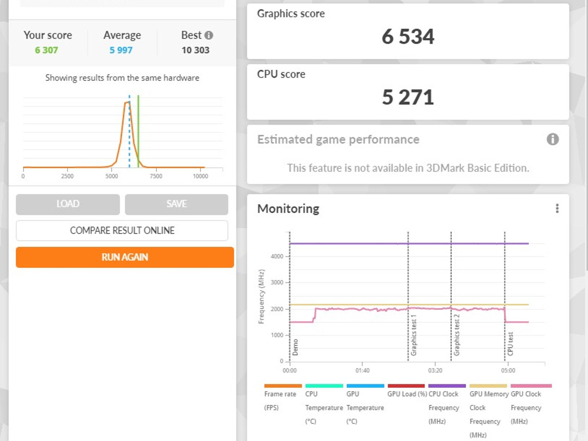Toggle GPU Load (%) legend entry

407,394
